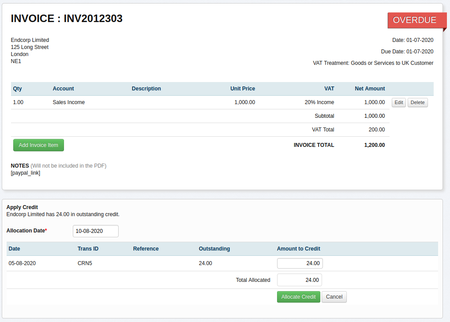Select the Outstanding column header
450x322 pixels.
click(214, 249)
